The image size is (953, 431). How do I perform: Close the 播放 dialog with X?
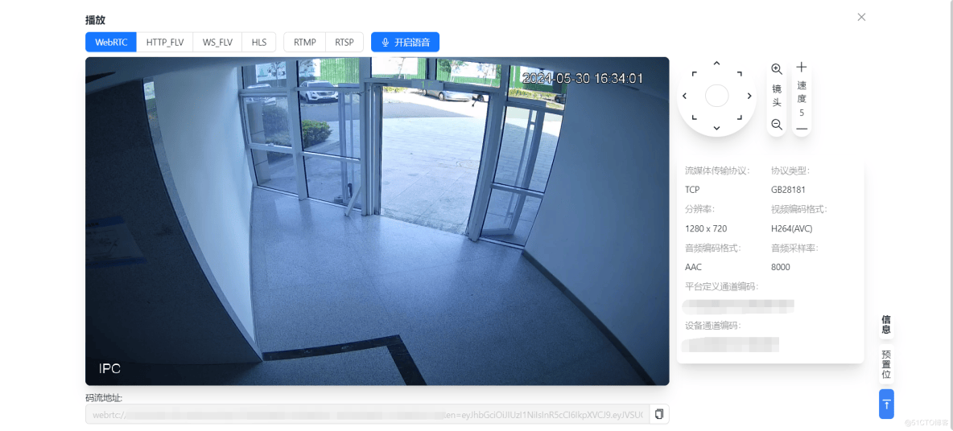pyautogui.click(x=861, y=17)
